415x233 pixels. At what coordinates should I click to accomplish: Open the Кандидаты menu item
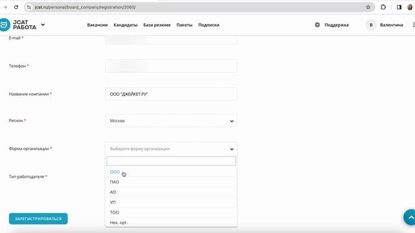coord(125,25)
